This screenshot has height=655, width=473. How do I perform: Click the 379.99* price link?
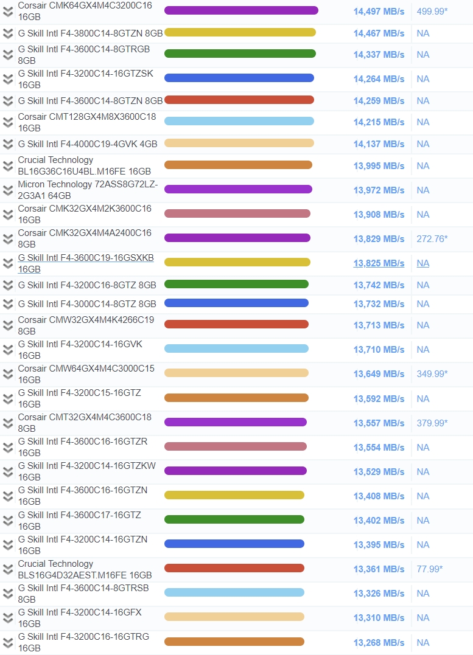pyautogui.click(x=432, y=423)
